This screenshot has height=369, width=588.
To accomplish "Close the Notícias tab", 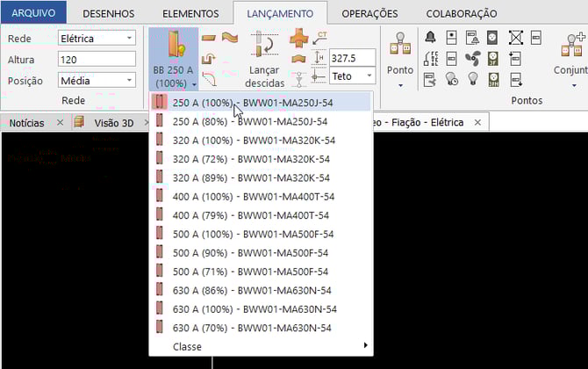I will [60, 123].
